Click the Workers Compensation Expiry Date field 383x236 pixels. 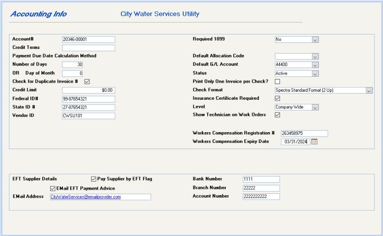pyautogui.click(x=295, y=142)
